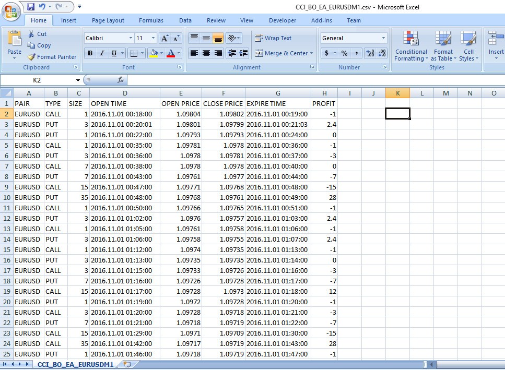Image resolution: width=505 pixels, height=370 pixels.
Task: Click inside the formula bar
Action: [315, 80]
